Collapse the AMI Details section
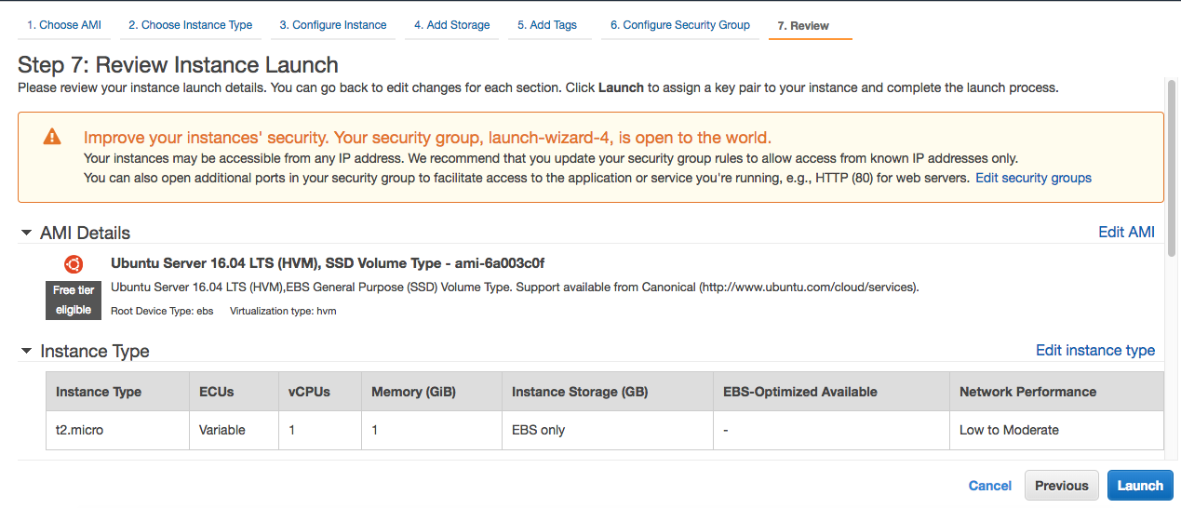1181x508 pixels. pyautogui.click(x=26, y=233)
